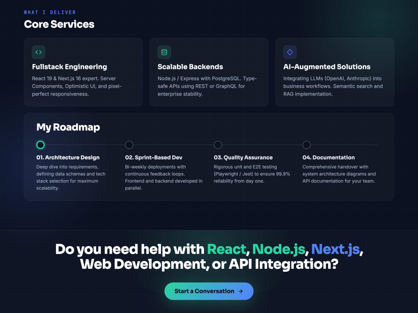
Task: Click Web Development, or API Integration? headline line
Action: pyautogui.click(x=209, y=264)
